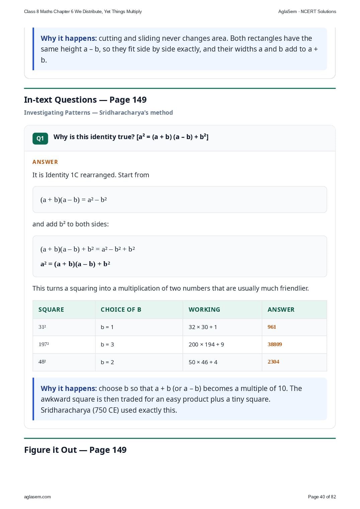Click the CHOICE OF B column header

121,310
